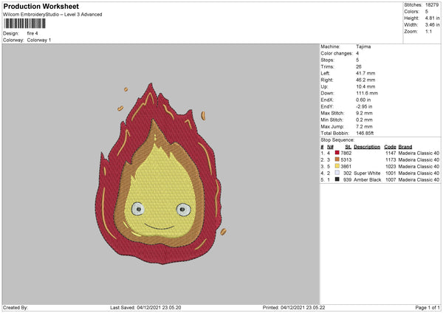Click the Max Stitch value 9.2 mm
The image size is (443, 313).
pyautogui.click(x=364, y=113)
